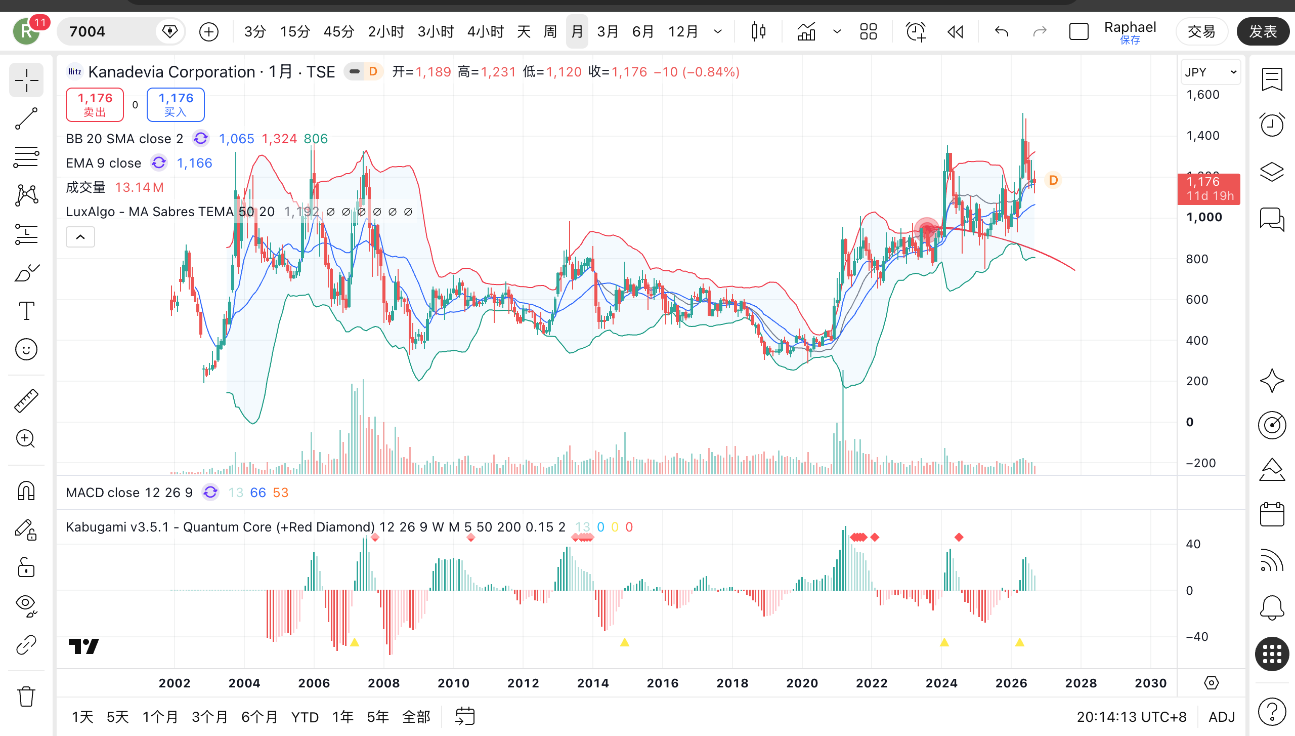Open price scale settings gear icon

tap(1211, 683)
